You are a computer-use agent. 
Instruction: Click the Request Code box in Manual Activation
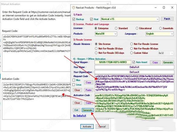[36, 53]
